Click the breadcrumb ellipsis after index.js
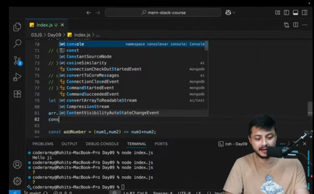This screenshot has height=194, width=314. pyautogui.click(x=98, y=35)
